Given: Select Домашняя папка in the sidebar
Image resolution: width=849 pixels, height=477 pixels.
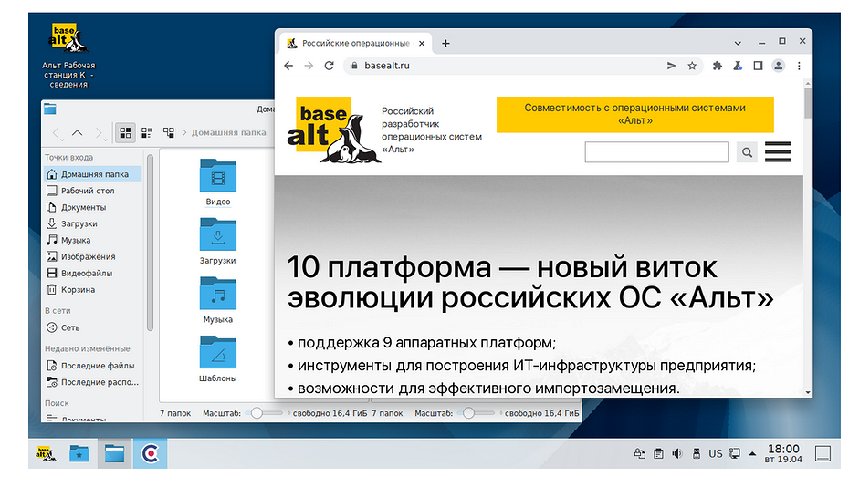Looking at the screenshot, I should [92, 174].
